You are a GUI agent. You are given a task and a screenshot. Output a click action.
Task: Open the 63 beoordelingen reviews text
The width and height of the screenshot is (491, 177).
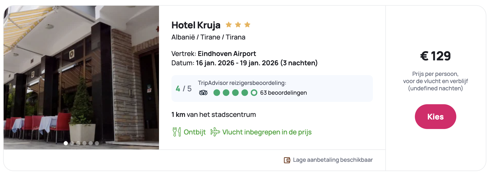(283, 93)
